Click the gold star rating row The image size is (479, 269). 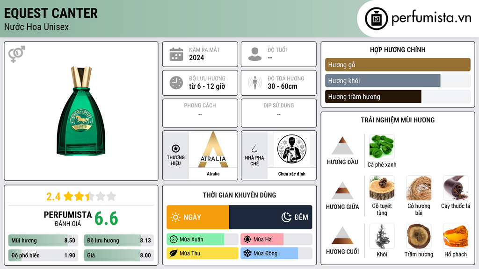click(x=90, y=197)
